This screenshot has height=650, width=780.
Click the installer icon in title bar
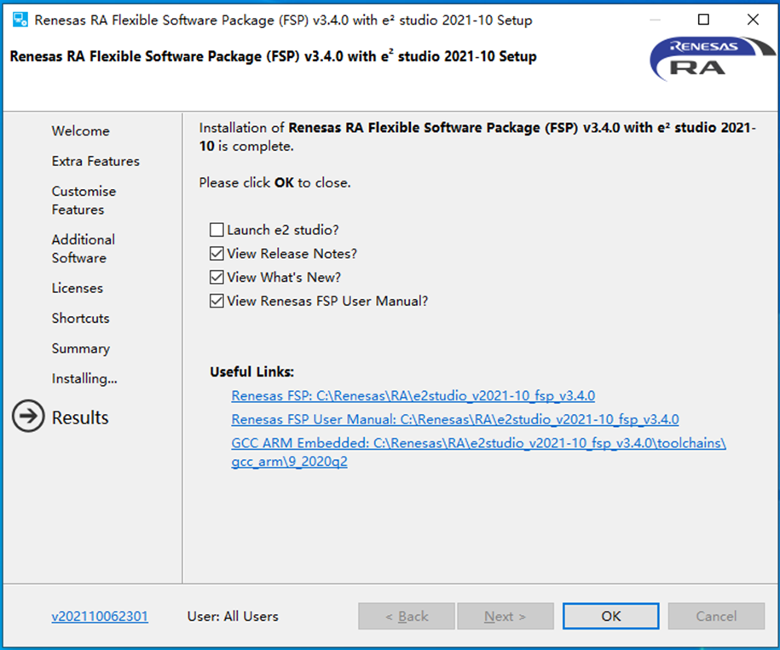pyautogui.click(x=20, y=20)
